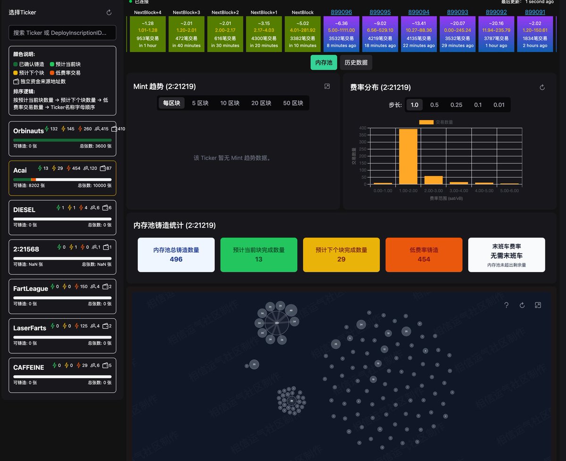Click orange lightning icon on Orbinauts card
The width and height of the screenshot is (566, 461).
coord(80,129)
